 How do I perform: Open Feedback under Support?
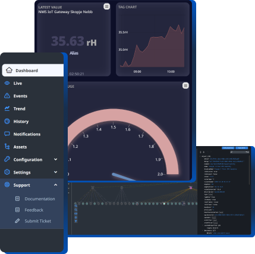(29, 210)
